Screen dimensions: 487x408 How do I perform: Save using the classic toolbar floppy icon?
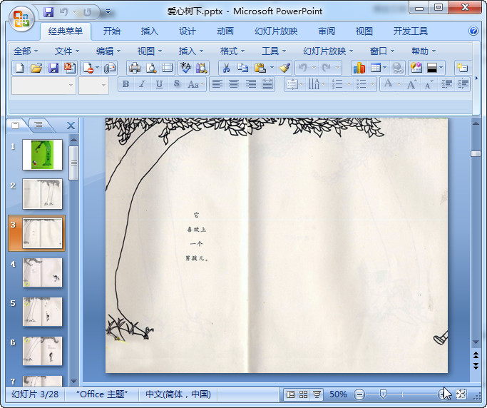point(53,68)
